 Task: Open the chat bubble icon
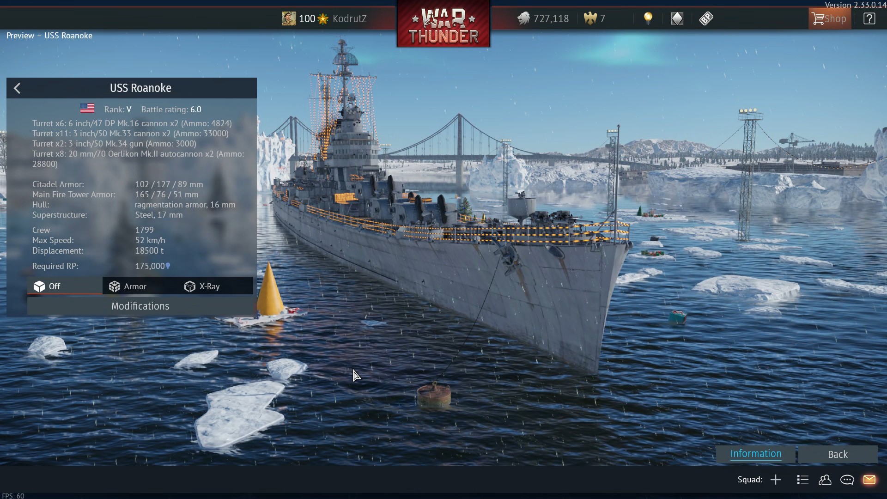(x=847, y=480)
